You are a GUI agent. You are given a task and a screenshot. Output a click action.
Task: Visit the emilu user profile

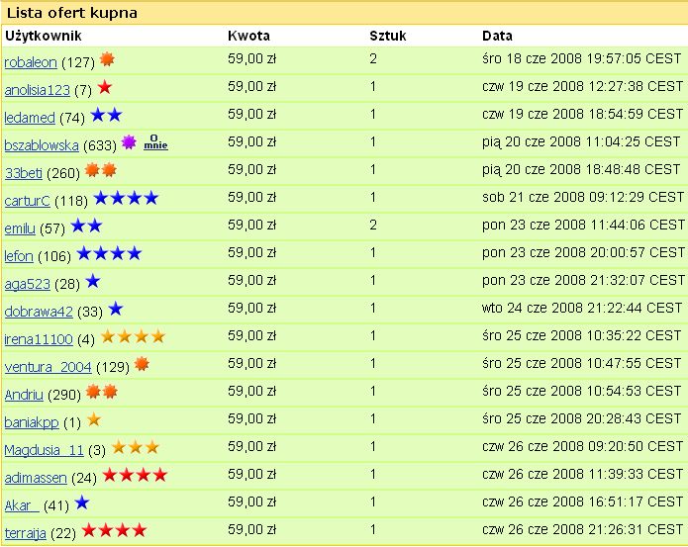20,228
